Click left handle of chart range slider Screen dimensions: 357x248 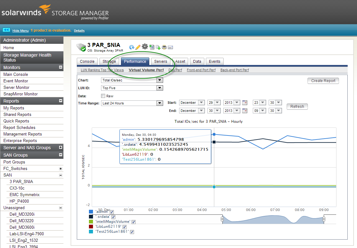[222, 219]
